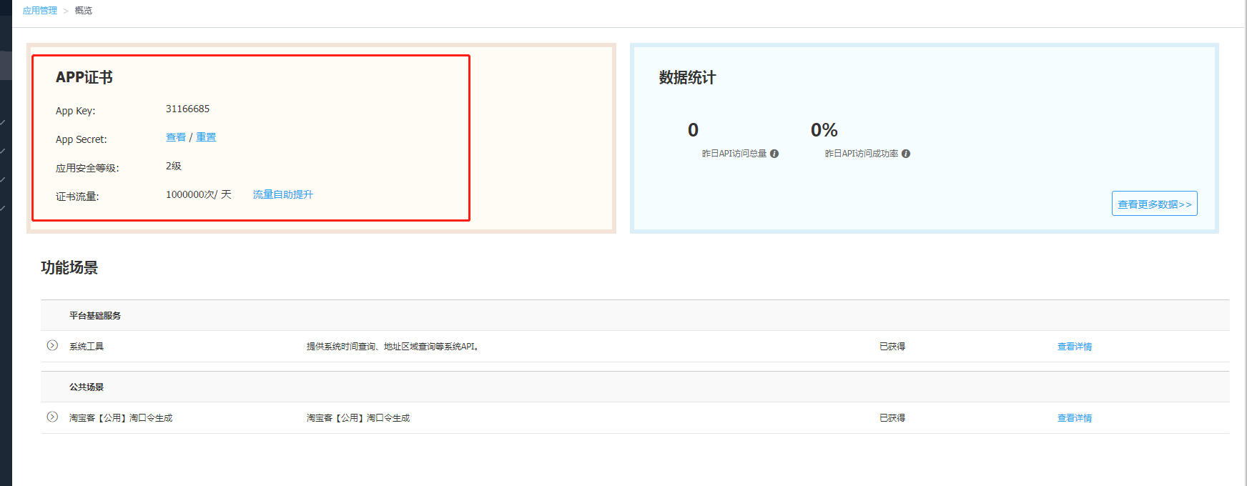1247x486 pixels.
Task: Expand the 系统工具 row arrow
Action: tap(52, 346)
